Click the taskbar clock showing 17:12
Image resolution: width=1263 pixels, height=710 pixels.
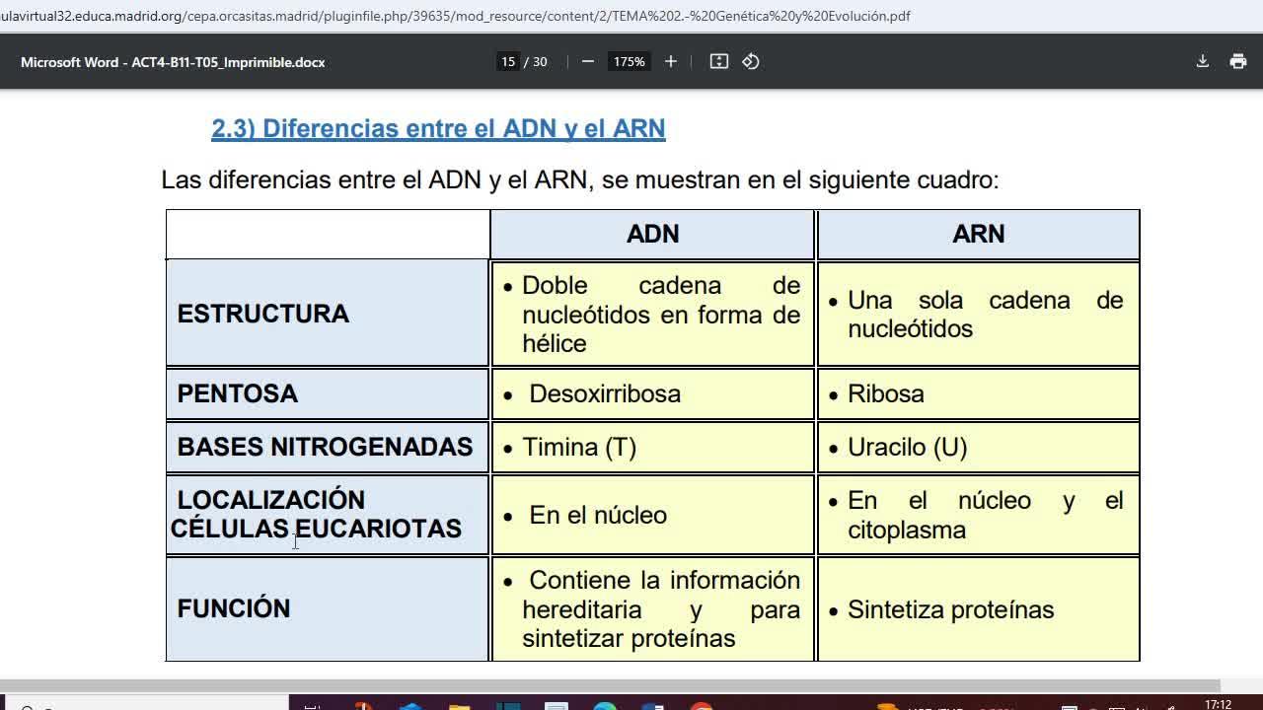click(1219, 704)
